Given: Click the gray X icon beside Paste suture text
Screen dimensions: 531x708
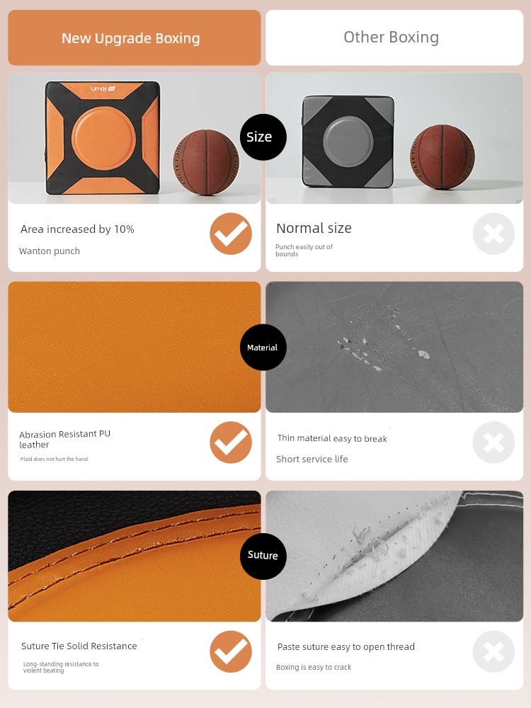Looking at the screenshot, I should (x=493, y=651).
